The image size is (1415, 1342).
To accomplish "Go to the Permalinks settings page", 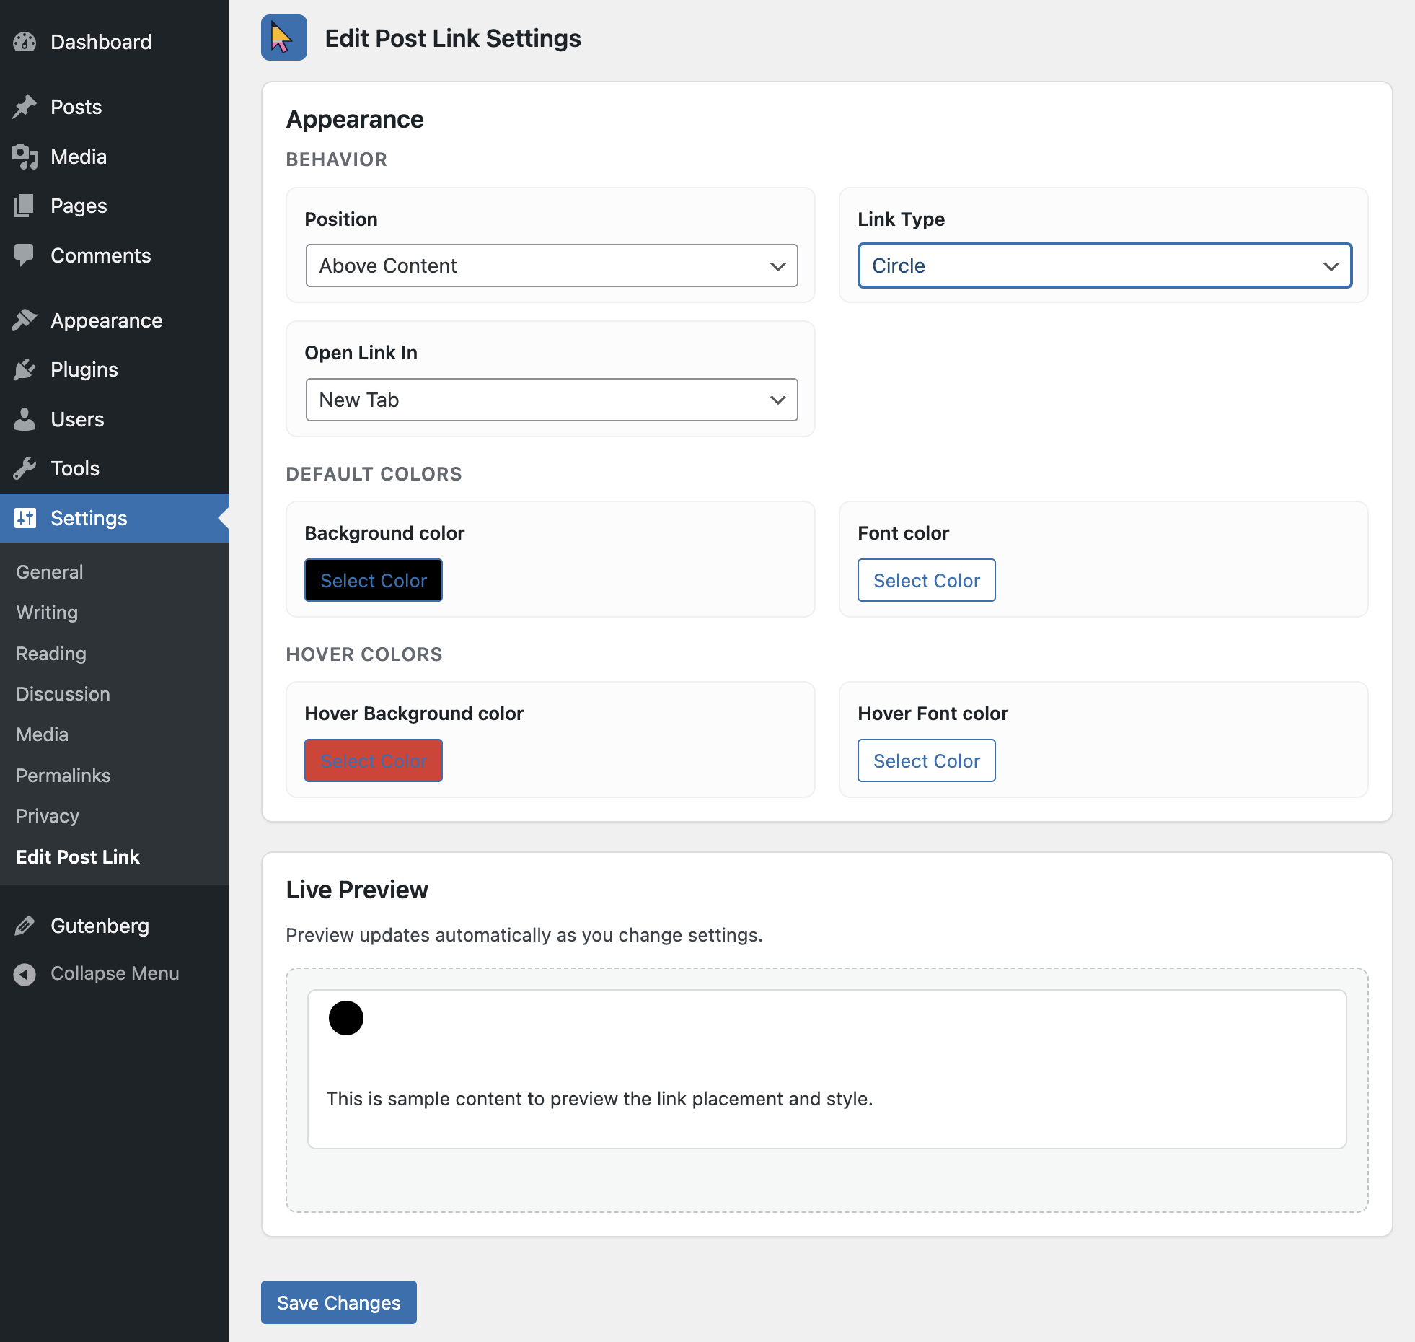I will [63, 775].
